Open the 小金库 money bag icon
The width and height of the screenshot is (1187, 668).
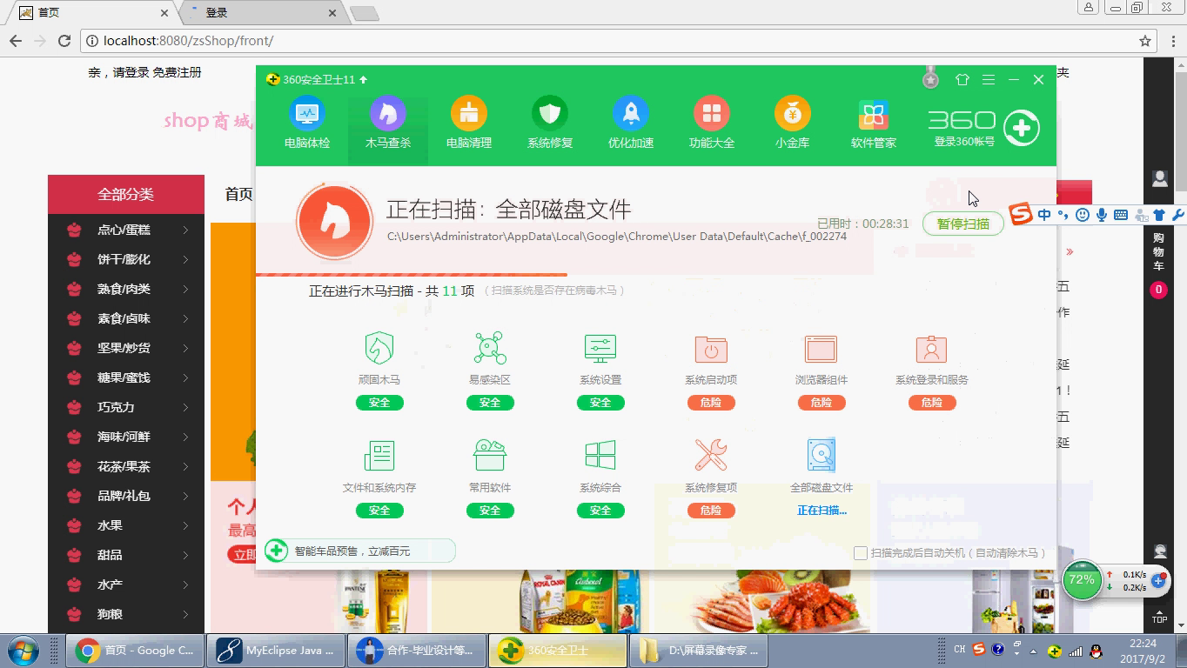pyautogui.click(x=792, y=114)
